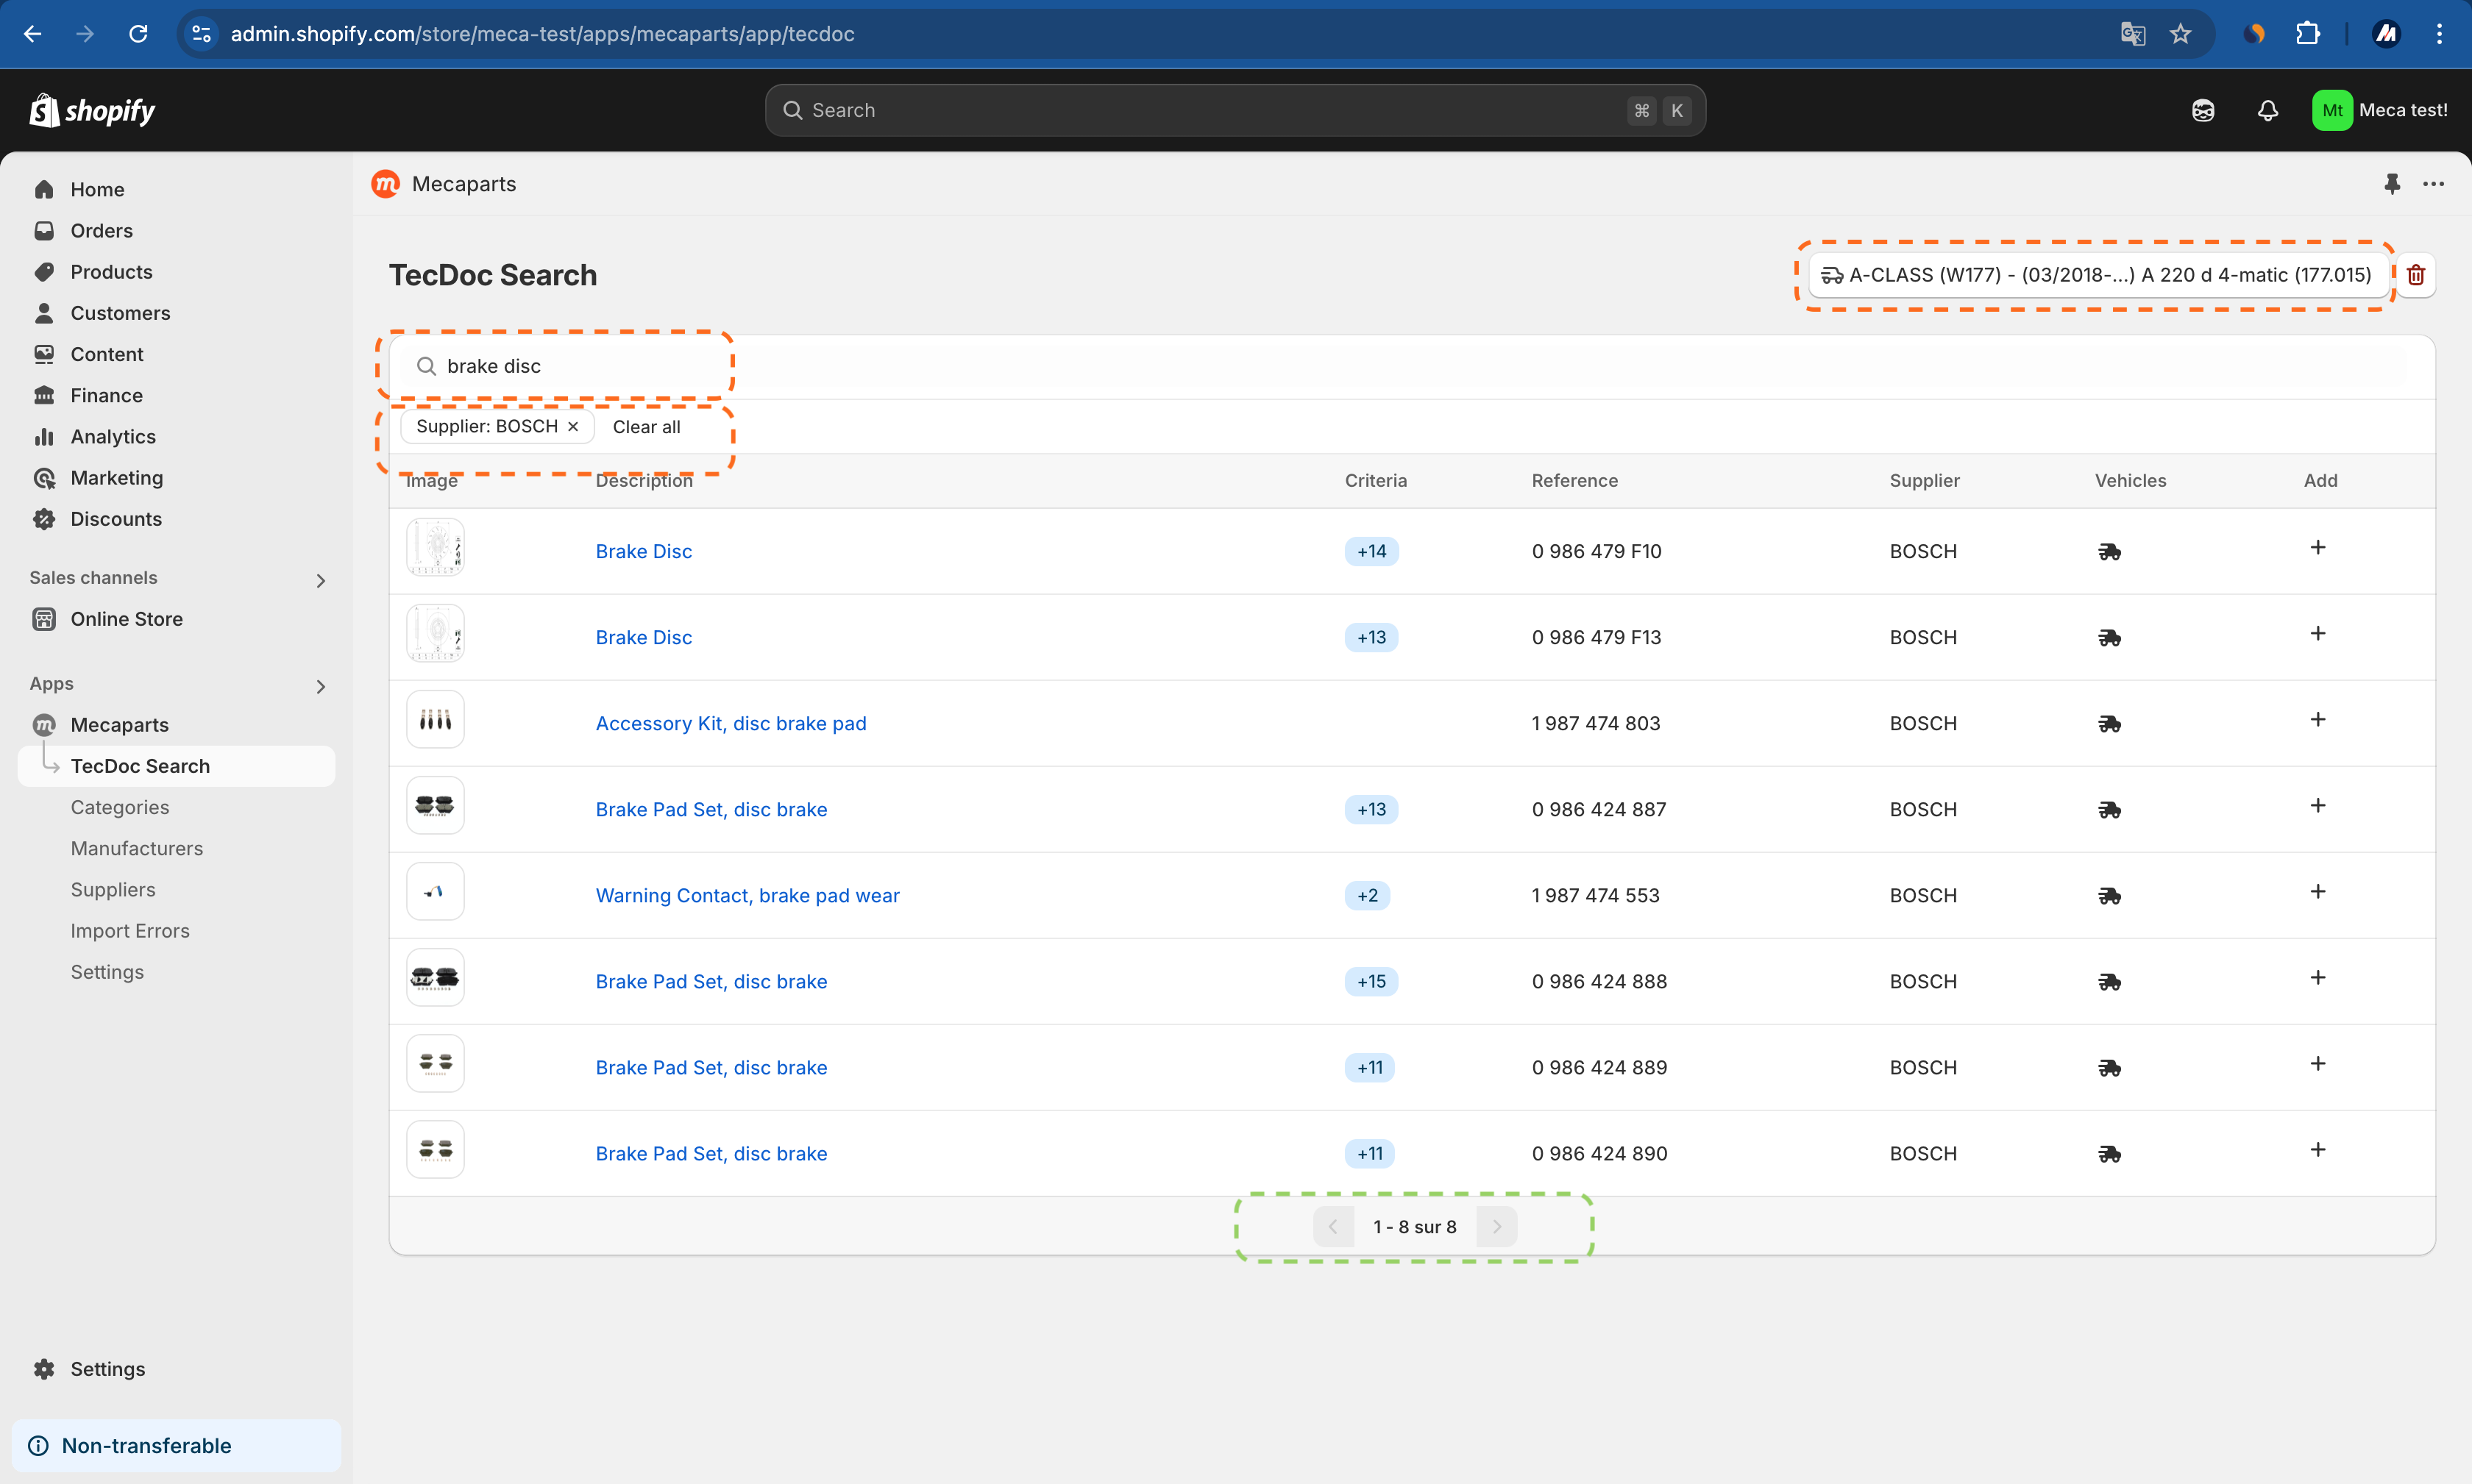This screenshot has height=1484, width=2472.
Task: Show vehicles for Warning Contact row
Action: coord(2110,895)
